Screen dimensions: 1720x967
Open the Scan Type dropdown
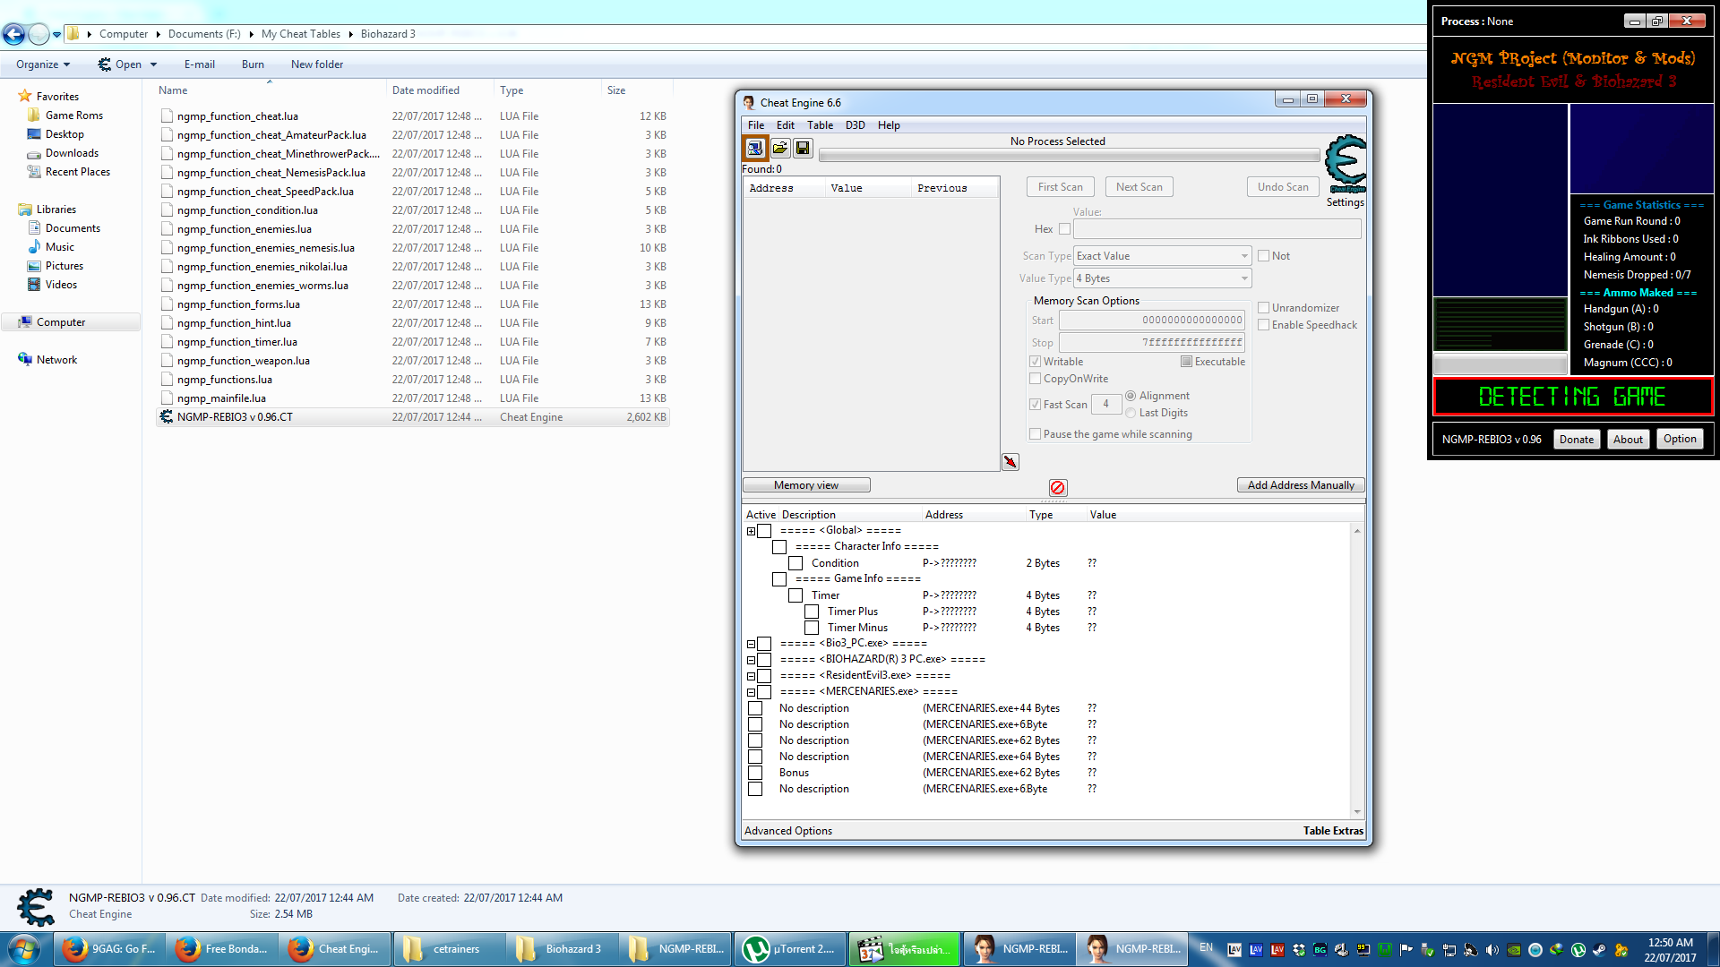(x=1162, y=256)
